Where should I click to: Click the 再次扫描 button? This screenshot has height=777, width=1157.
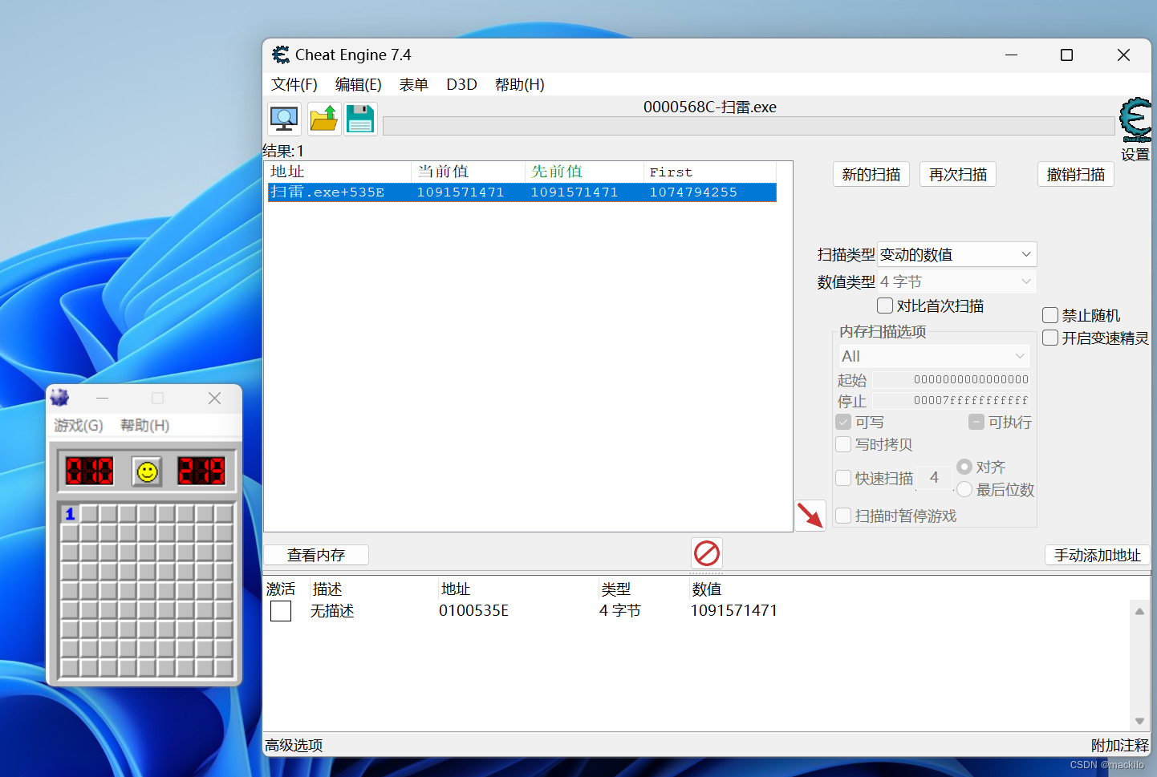tap(958, 174)
